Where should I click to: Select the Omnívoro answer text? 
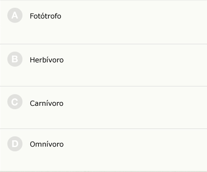coord(47,144)
